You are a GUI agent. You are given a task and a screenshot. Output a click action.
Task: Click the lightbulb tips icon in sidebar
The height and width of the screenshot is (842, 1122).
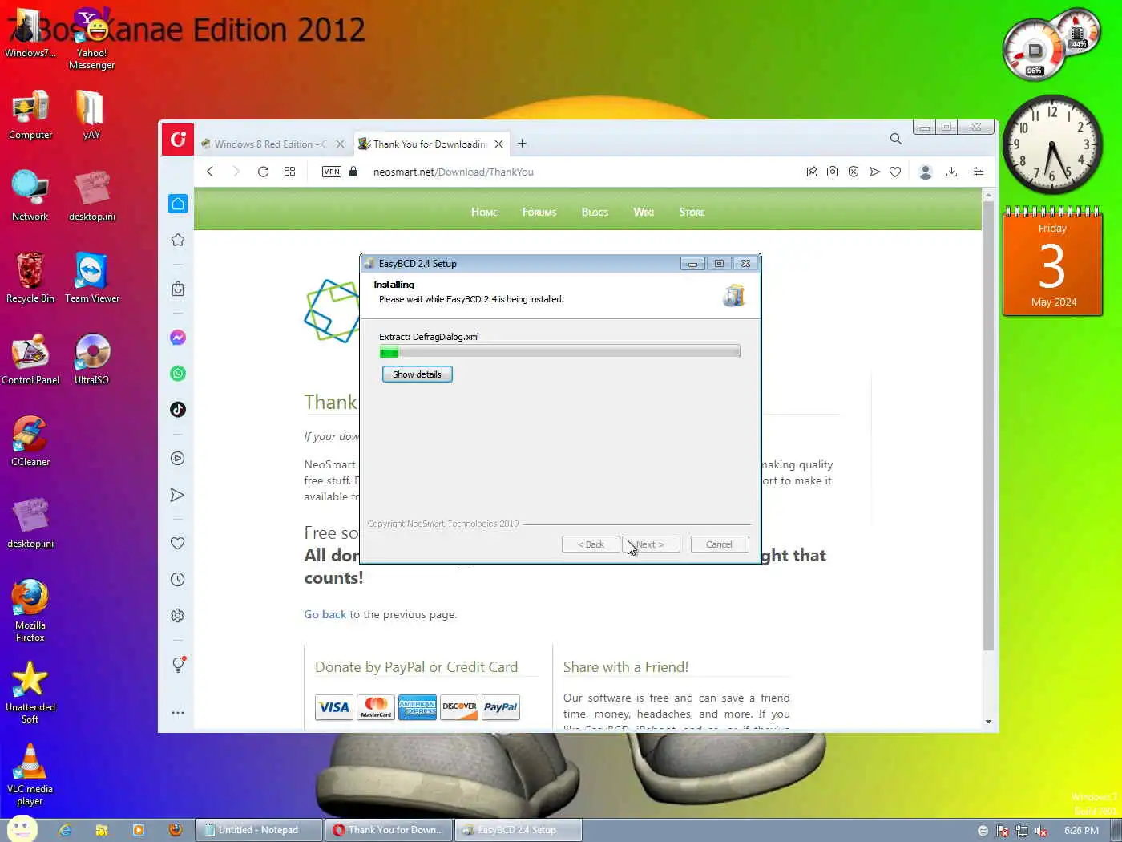[x=178, y=665]
